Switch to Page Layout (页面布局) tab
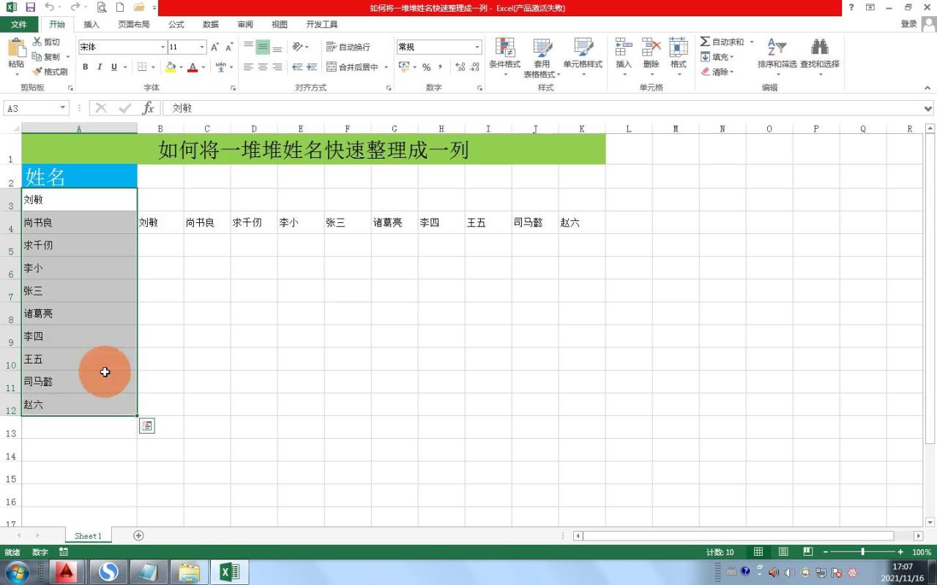 134,24
